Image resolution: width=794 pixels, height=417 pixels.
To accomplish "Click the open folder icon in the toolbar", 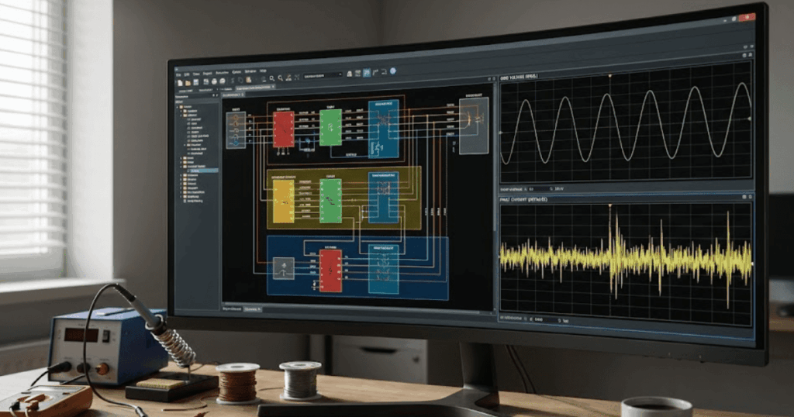I will [x=187, y=81].
